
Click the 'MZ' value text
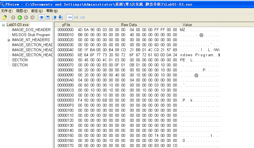click(x=182, y=30)
